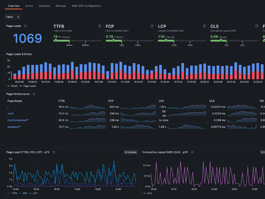Click the LCP table column header
The height and width of the screenshot is (199, 265).
pyautogui.click(x=161, y=101)
